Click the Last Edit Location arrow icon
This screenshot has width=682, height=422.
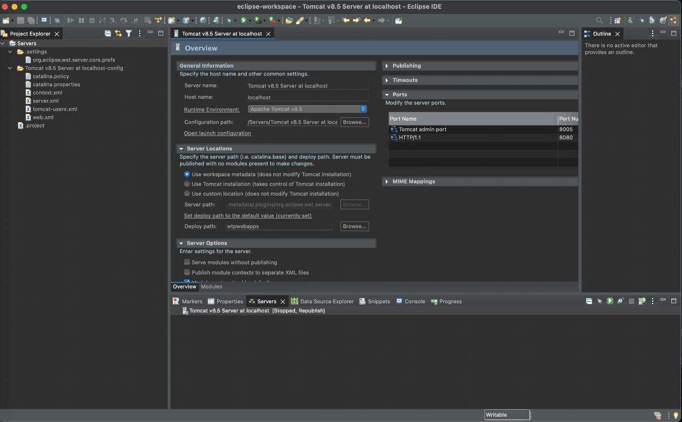(346, 20)
